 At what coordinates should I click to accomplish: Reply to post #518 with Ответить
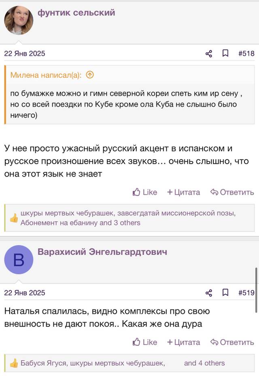(232, 192)
